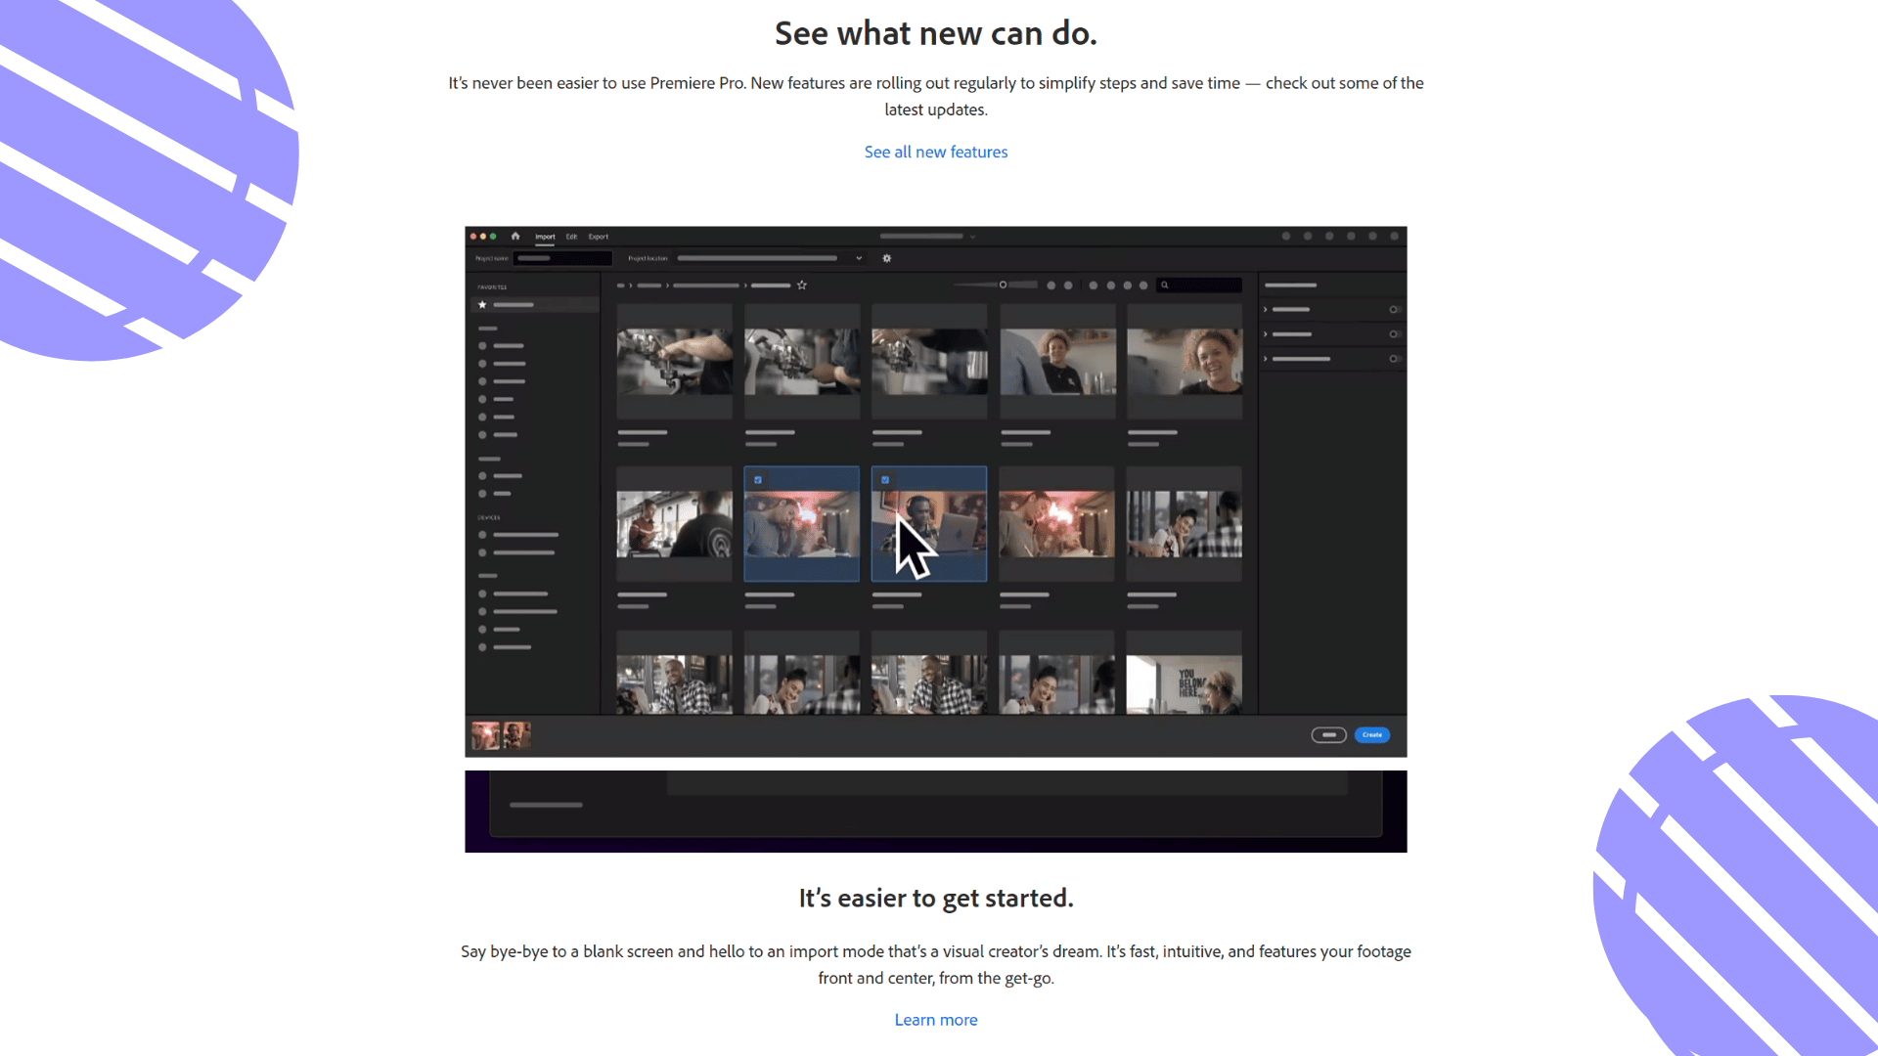Click the pink-lit clip in the bottom selection tray
The height and width of the screenshot is (1056, 1878).
[x=485, y=735]
